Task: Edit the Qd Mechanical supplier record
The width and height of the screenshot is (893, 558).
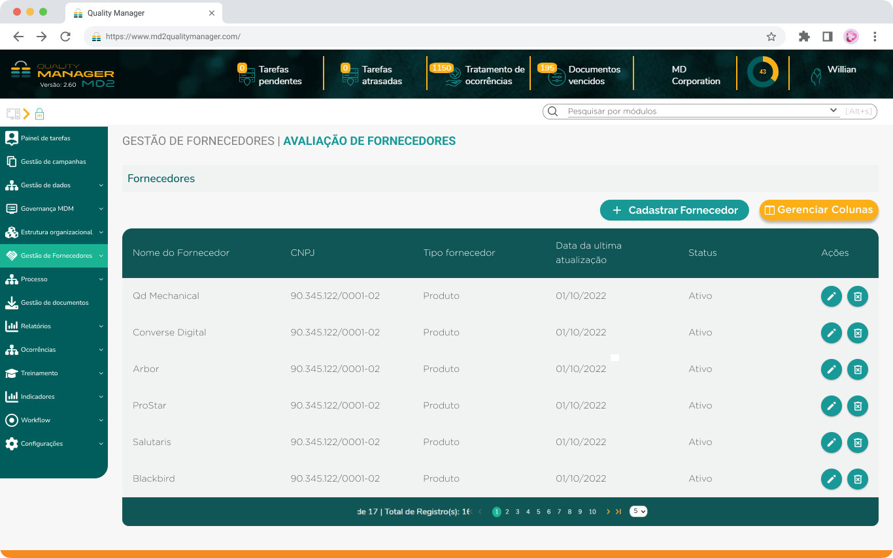Action: click(x=831, y=296)
